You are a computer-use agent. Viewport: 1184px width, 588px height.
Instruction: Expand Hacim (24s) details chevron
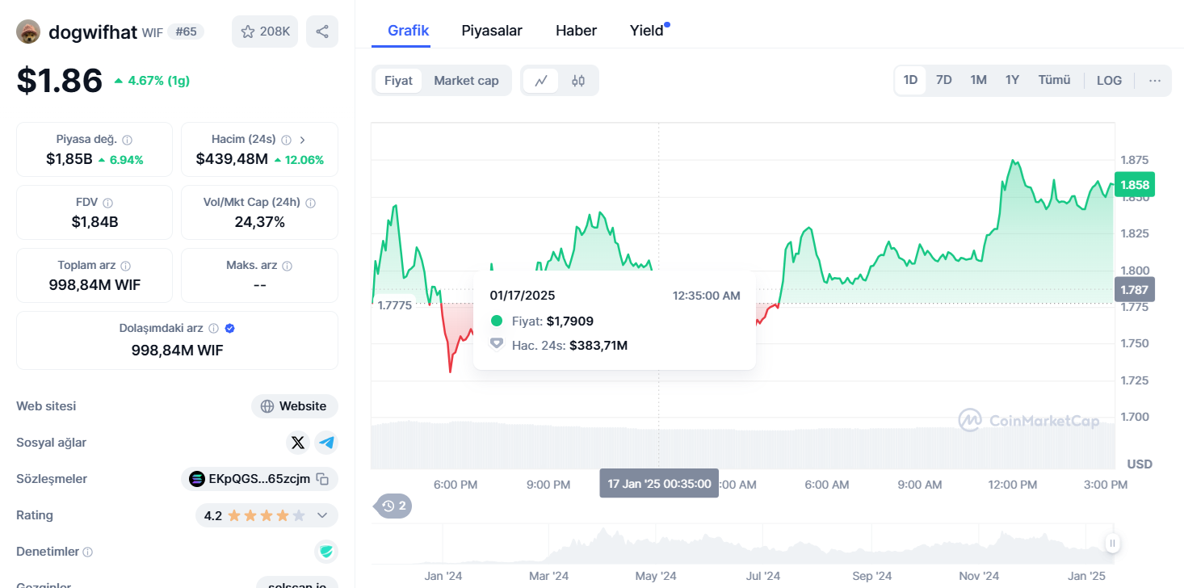pyautogui.click(x=302, y=140)
